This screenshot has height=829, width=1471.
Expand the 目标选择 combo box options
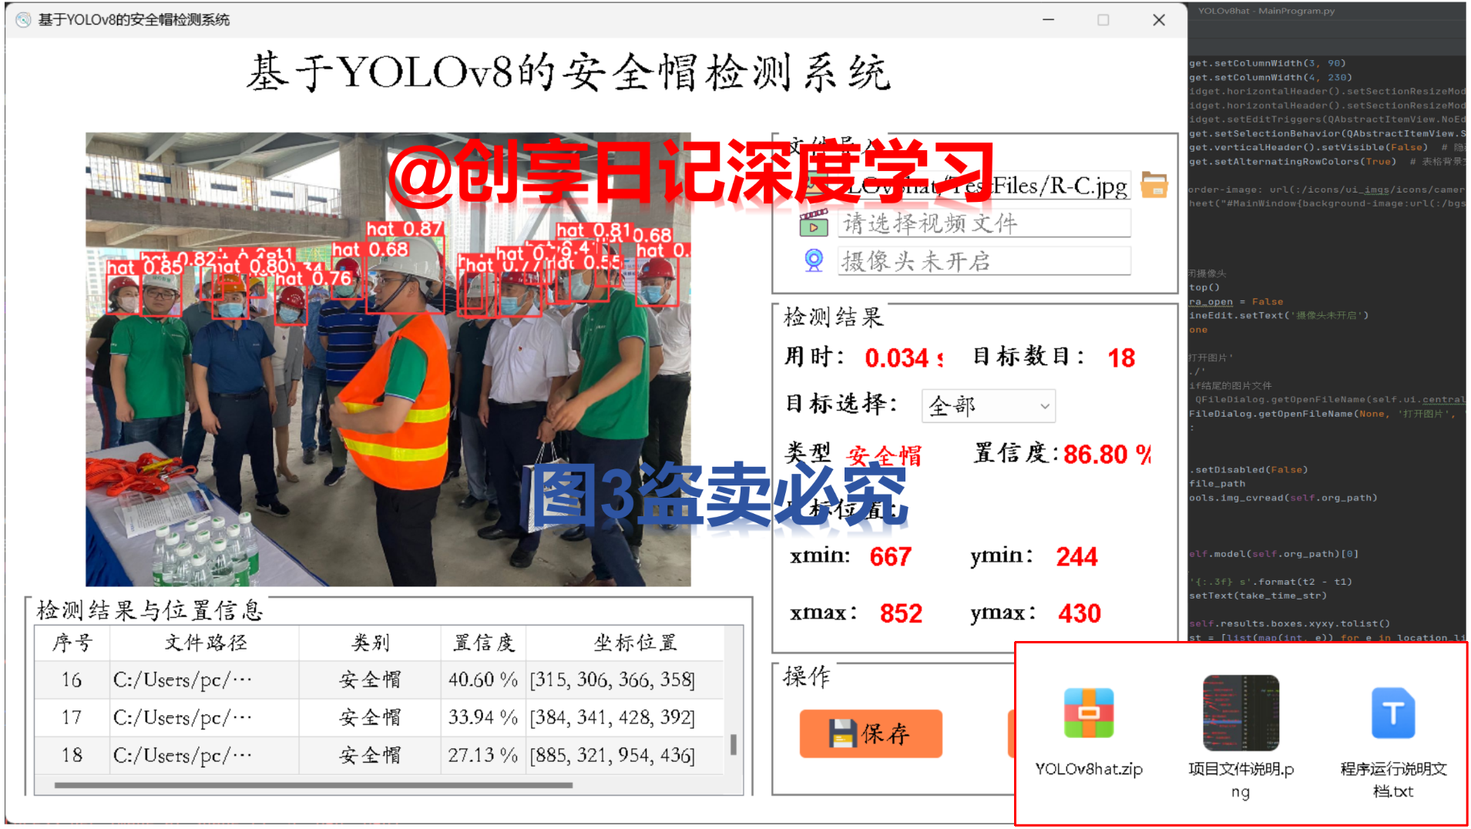point(1044,406)
